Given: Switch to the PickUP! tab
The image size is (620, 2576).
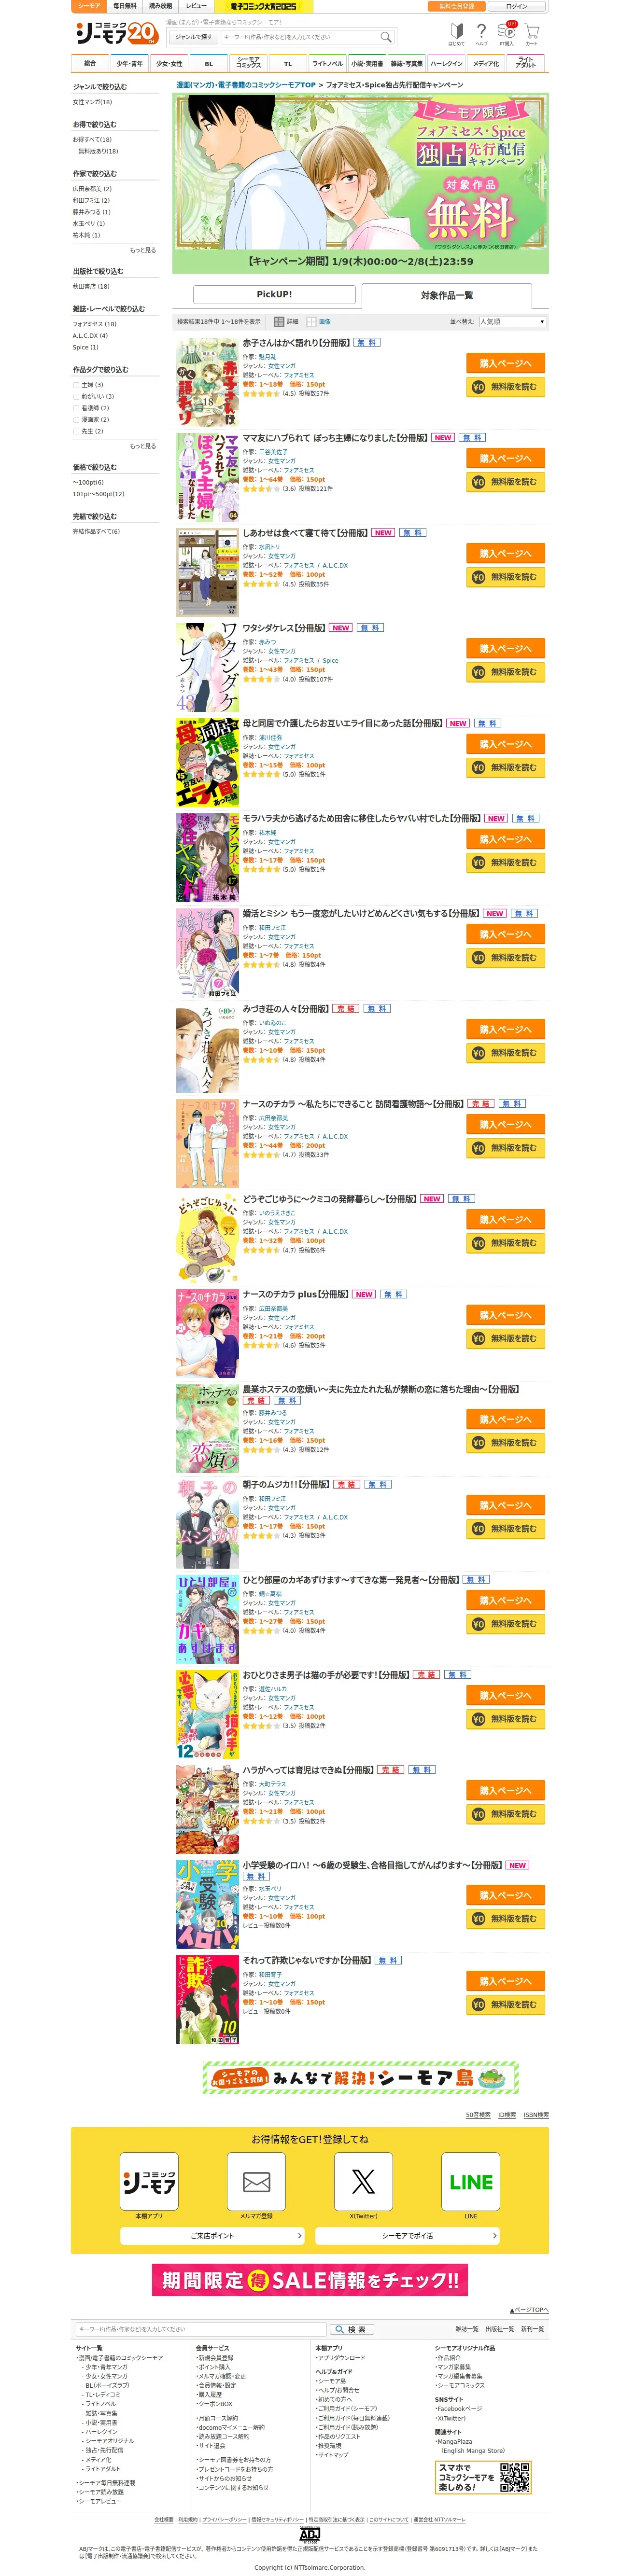Looking at the screenshot, I should pyautogui.click(x=274, y=294).
